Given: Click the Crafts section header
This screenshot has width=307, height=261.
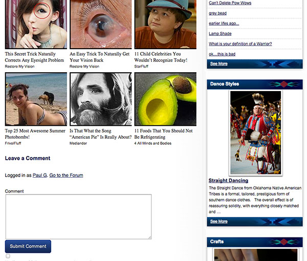Looking at the screenshot, I should (x=255, y=242).
